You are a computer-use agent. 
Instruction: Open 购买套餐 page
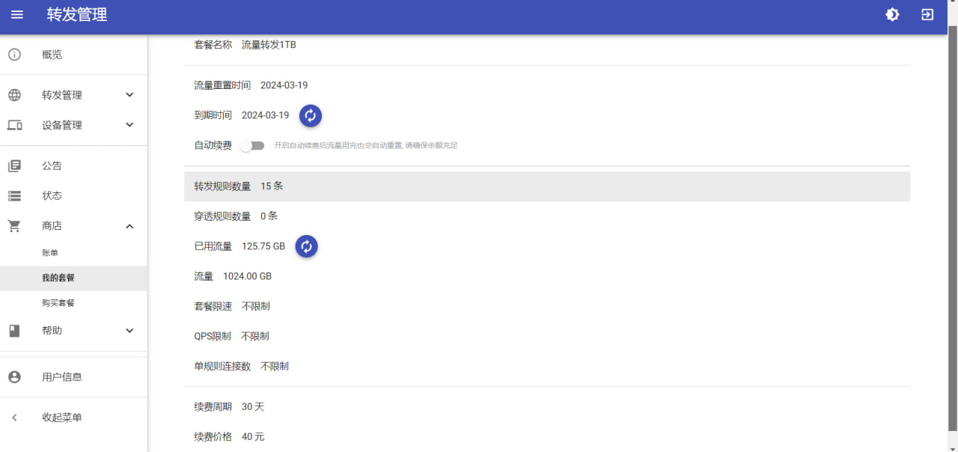(58, 303)
